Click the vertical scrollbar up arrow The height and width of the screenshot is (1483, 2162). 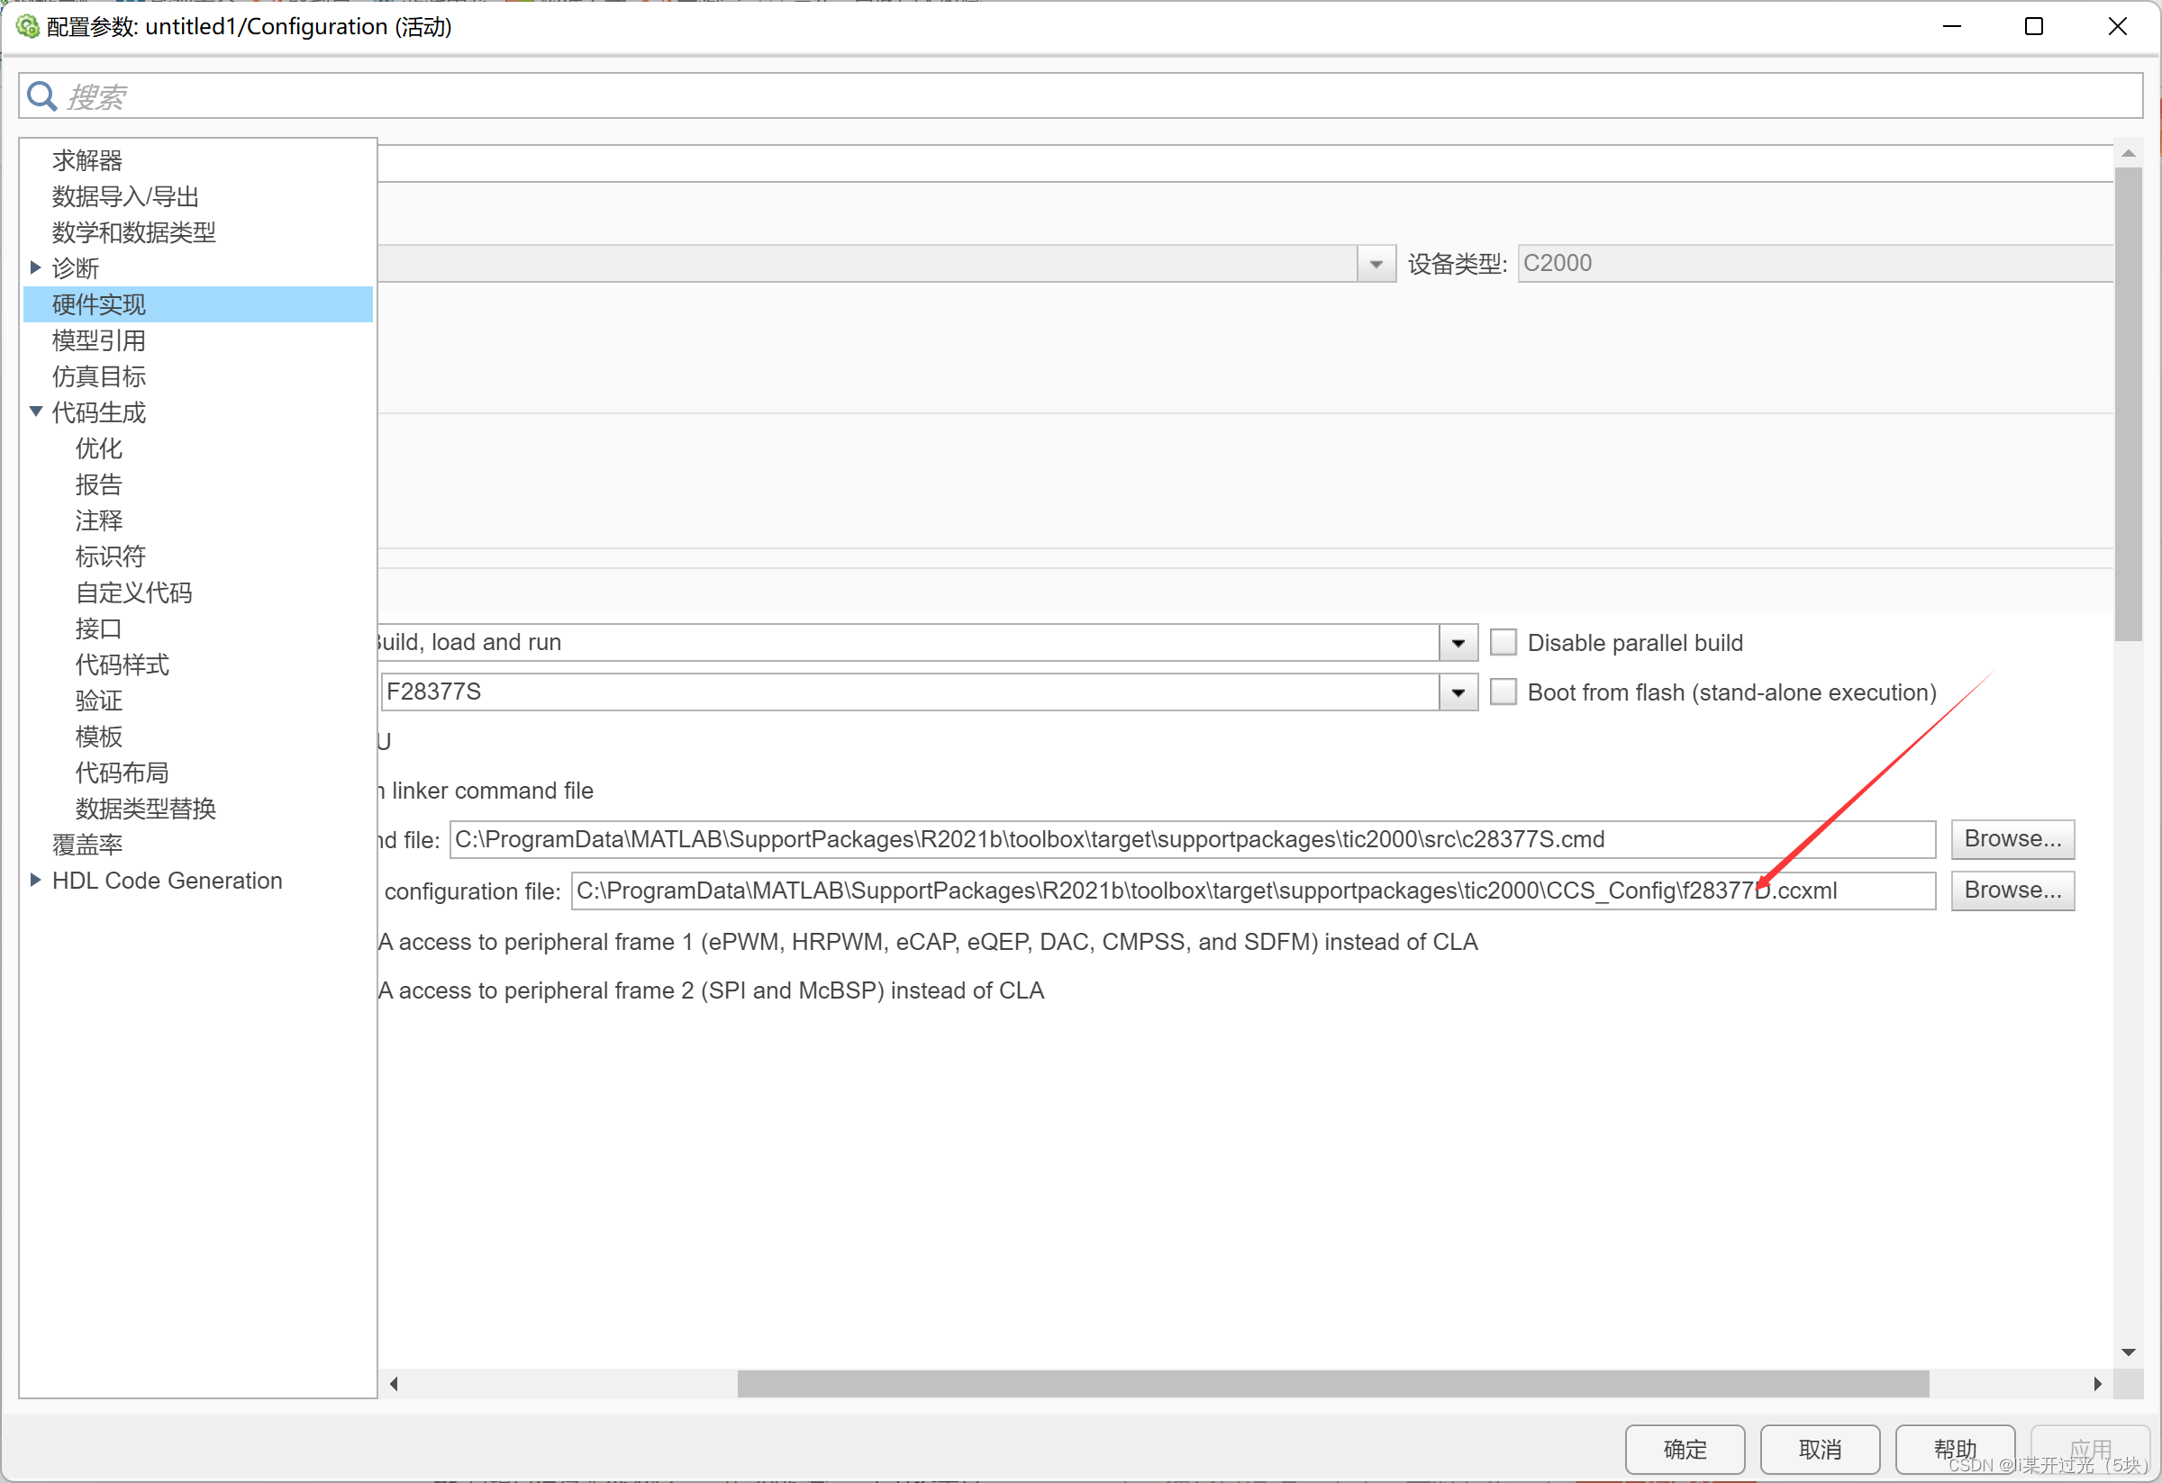coord(2129,153)
